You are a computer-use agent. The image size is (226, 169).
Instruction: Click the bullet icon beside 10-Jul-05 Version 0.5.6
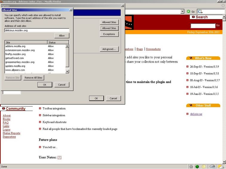187,87
